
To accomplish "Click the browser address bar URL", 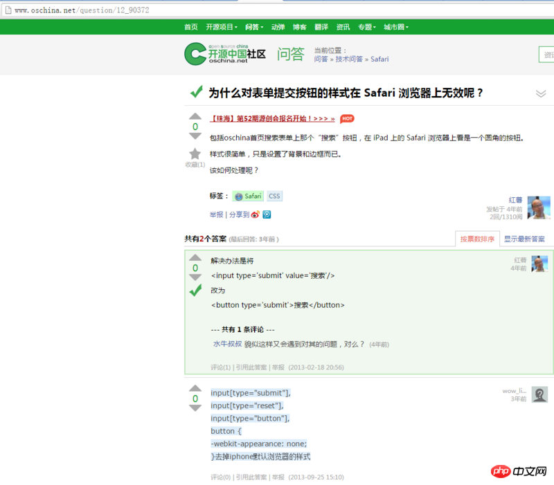I will [82, 10].
